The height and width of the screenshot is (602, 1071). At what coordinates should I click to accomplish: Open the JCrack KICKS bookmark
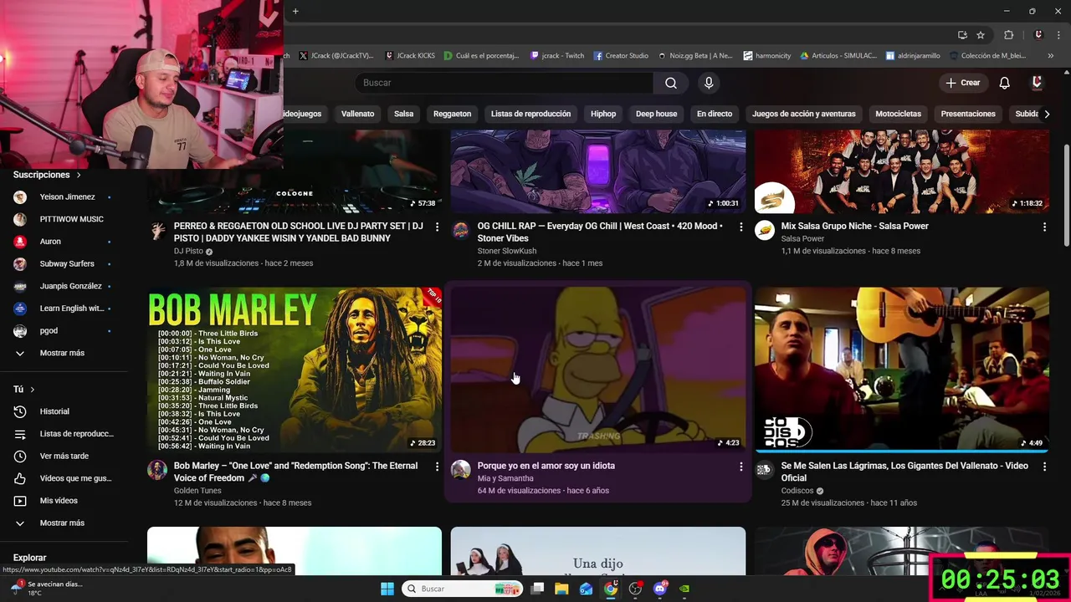pos(410,56)
